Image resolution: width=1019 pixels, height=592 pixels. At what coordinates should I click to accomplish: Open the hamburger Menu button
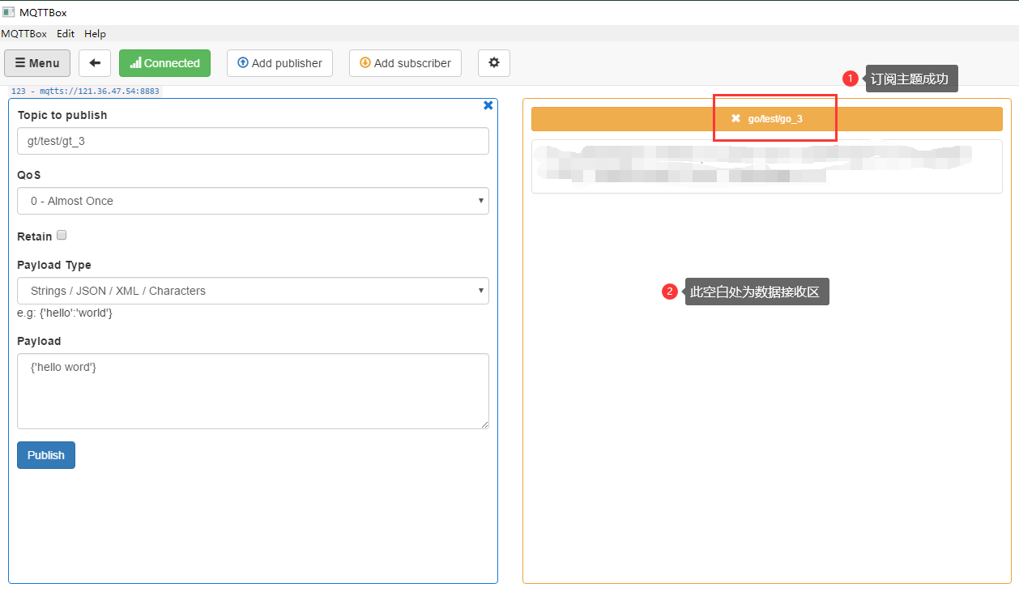point(37,63)
